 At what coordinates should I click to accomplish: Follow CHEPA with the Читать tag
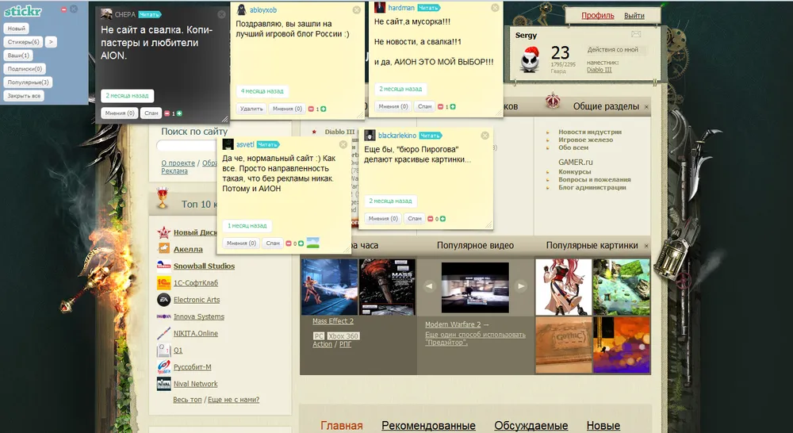tap(150, 14)
